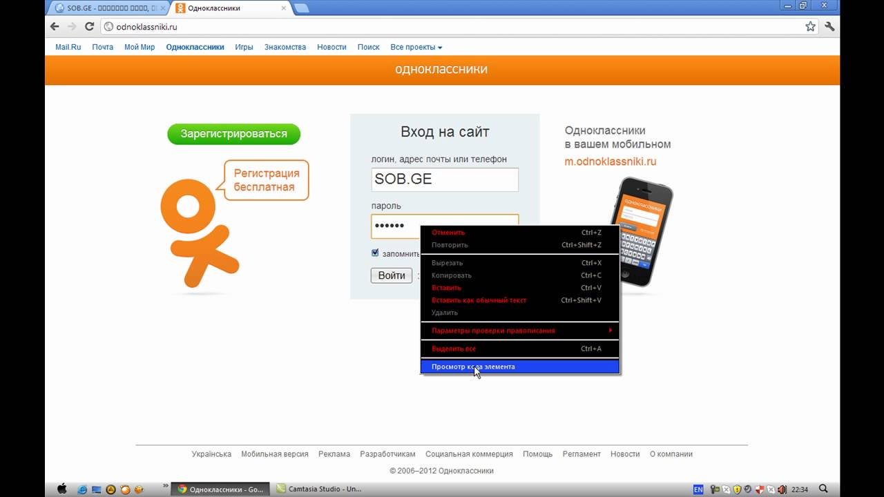Switch to the SOB.GE browser tab
Viewport: 884px width, 497px height.
108,8
